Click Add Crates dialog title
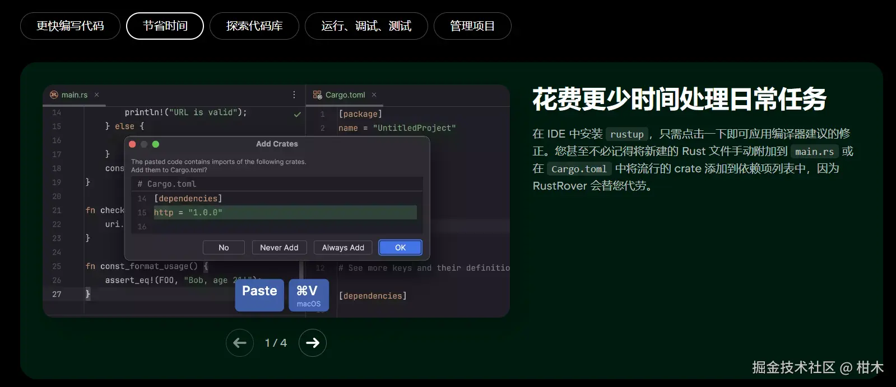This screenshot has width=896, height=387. click(x=277, y=144)
